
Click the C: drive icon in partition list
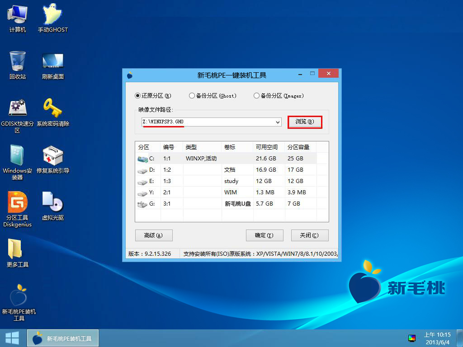142,159
